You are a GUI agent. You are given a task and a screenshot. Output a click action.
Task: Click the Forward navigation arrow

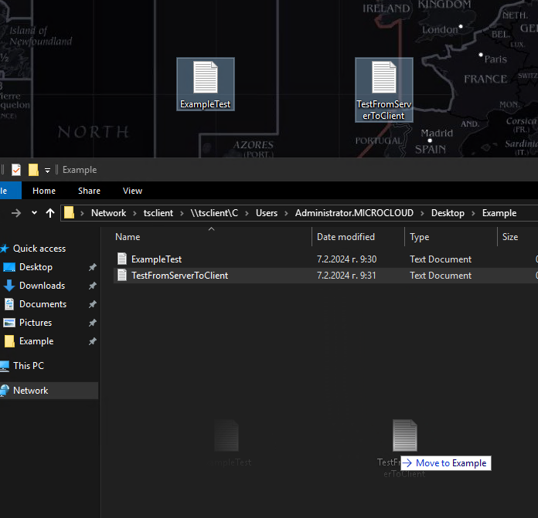(16, 213)
